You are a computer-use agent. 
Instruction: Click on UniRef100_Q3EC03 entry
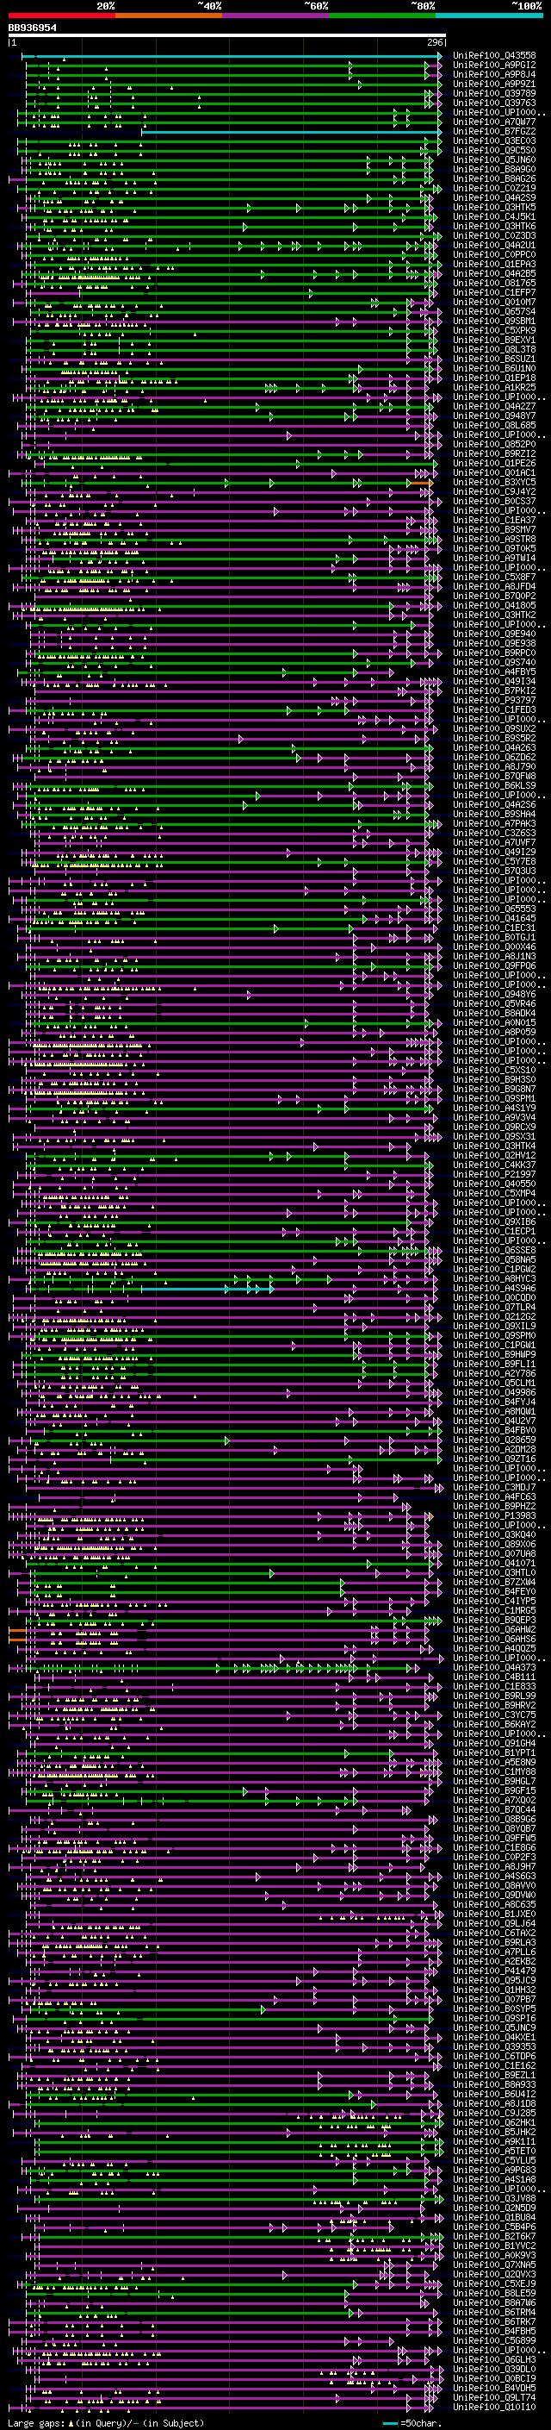pyautogui.click(x=493, y=141)
